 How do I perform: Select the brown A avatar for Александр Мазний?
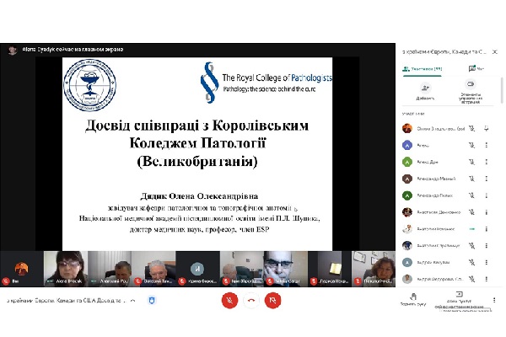(407, 179)
